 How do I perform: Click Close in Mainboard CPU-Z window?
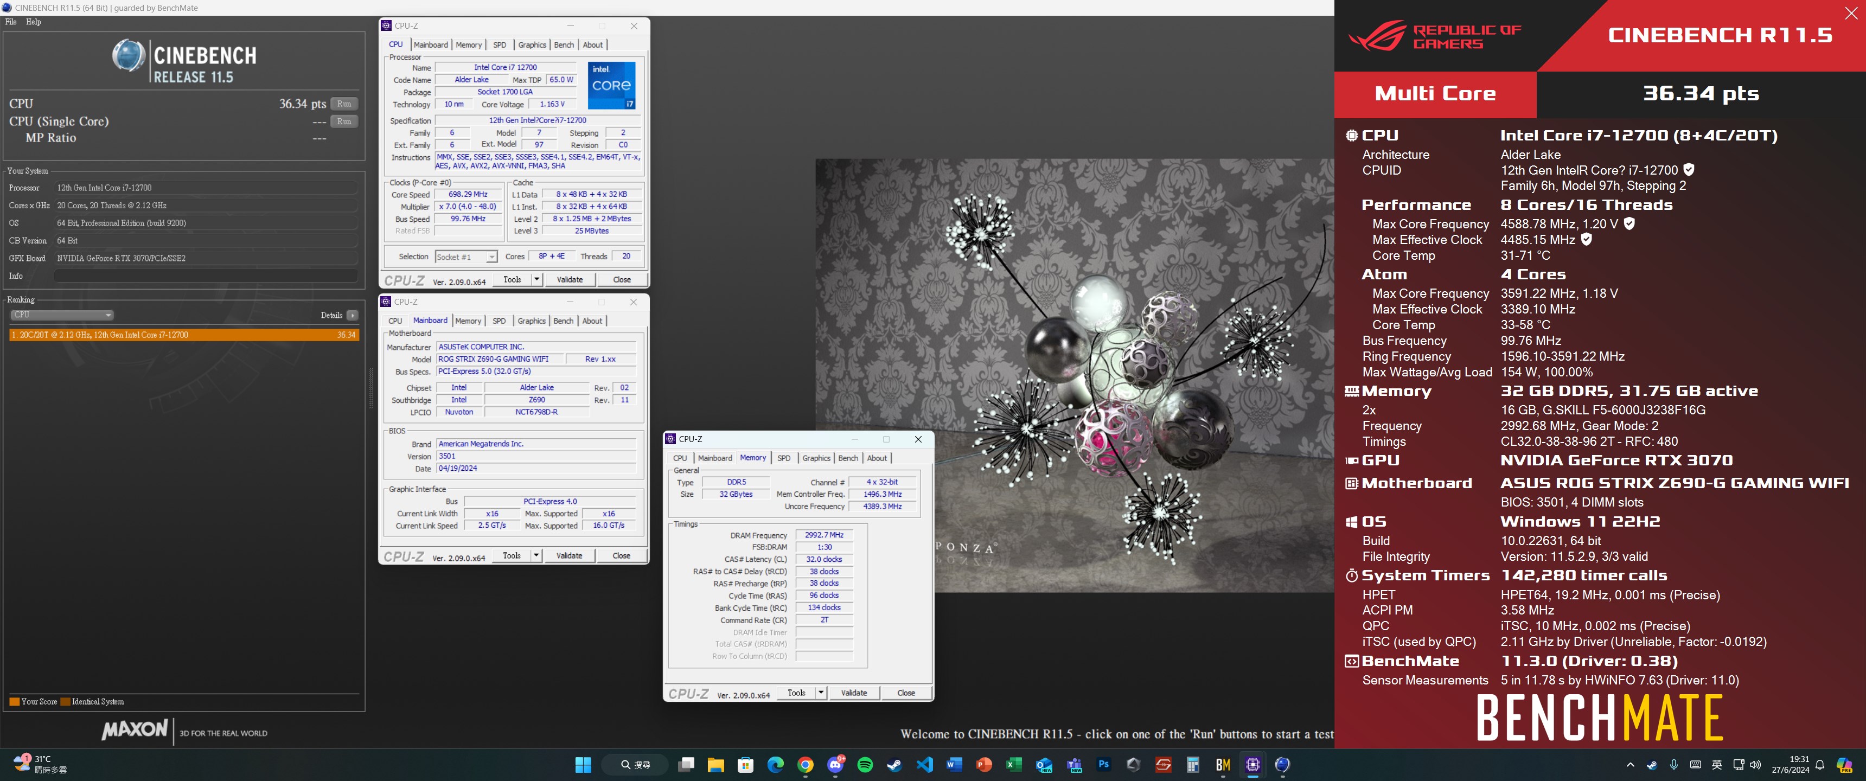(x=622, y=556)
